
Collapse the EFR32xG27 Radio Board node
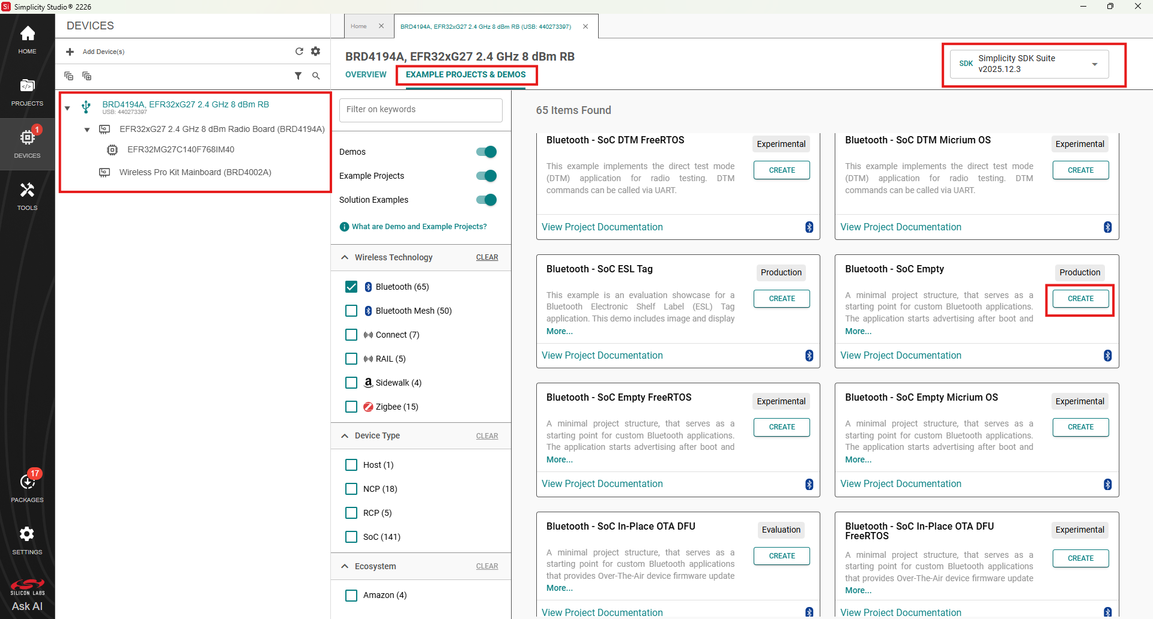coord(87,130)
